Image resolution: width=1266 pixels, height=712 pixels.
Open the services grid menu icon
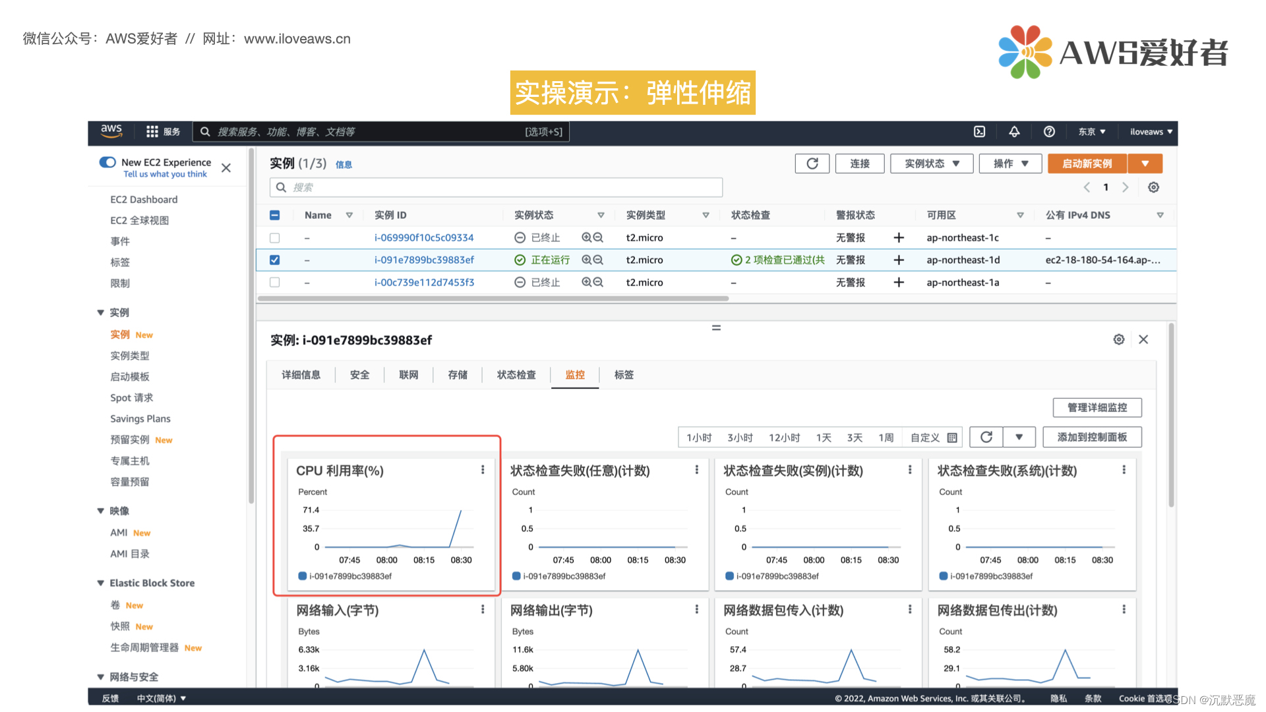click(152, 132)
